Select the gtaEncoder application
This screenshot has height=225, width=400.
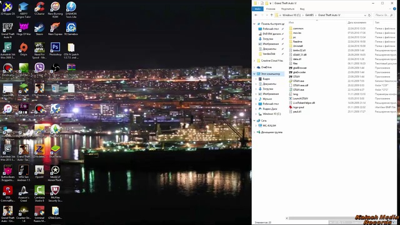(x=299, y=72)
